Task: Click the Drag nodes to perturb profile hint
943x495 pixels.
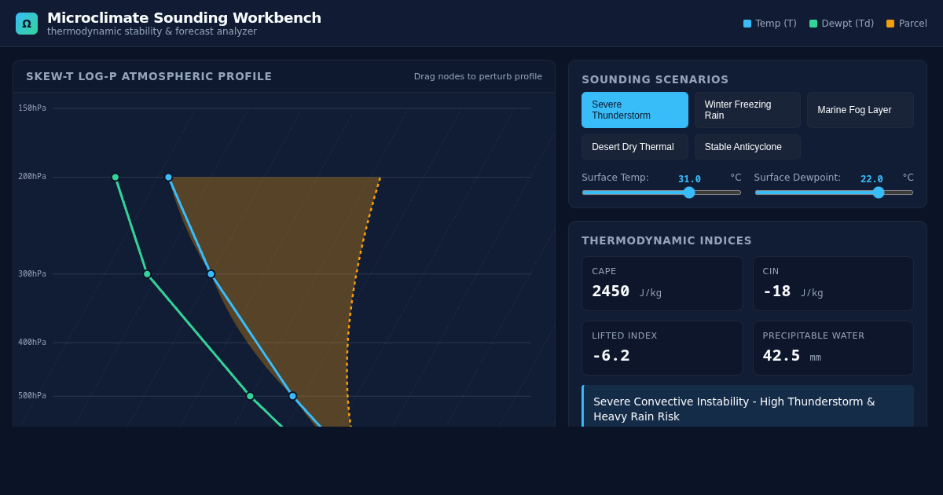Action: (478, 76)
